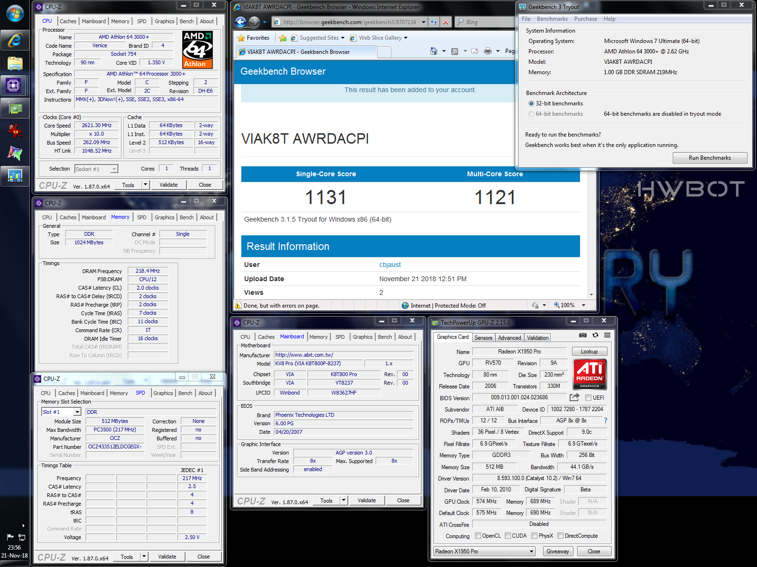Viewport: 757px width, 567px height.
Task: Click the abit.com.tw manufacturer field
Action: 343,355
